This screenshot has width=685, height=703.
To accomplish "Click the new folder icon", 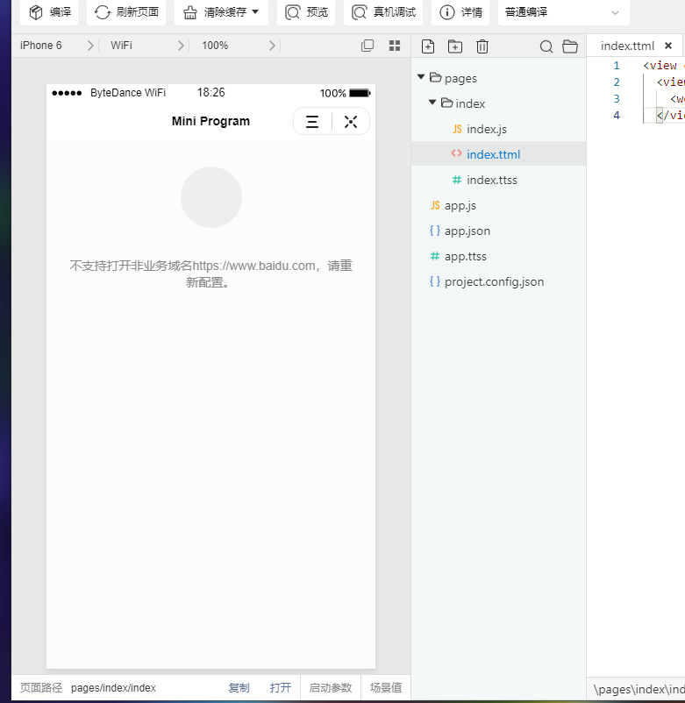I will click(455, 46).
